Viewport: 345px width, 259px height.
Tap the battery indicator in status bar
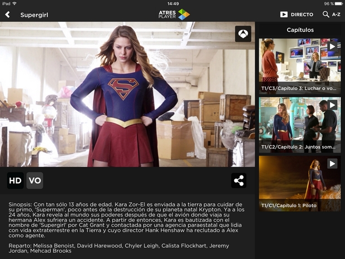click(x=338, y=3)
